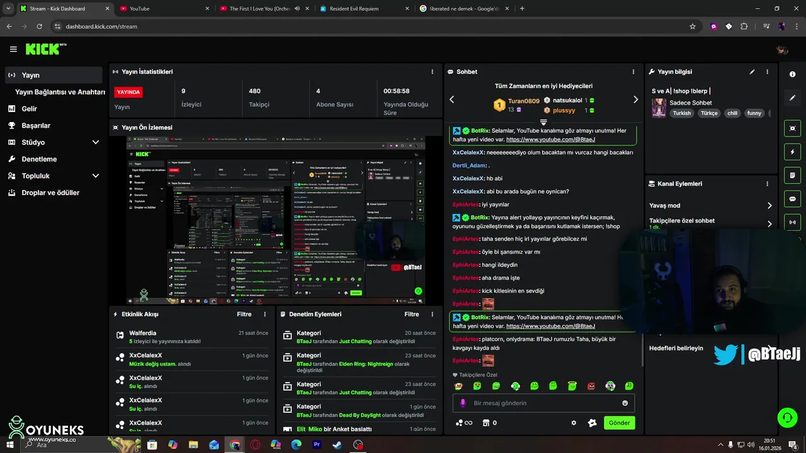This screenshot has height=453, width=806.
Task: Open chat settings gear icon
Action: pos(574,423)
